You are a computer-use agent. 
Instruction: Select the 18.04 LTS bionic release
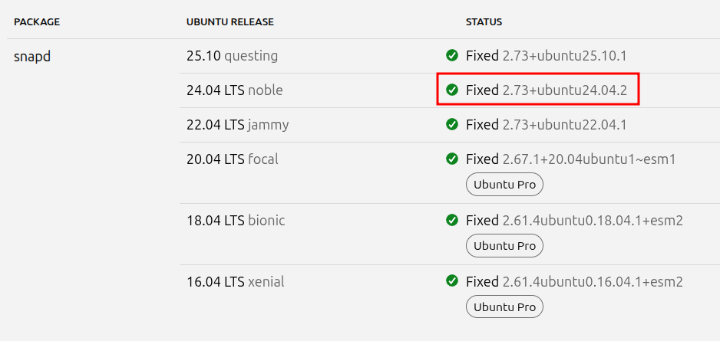235,220
